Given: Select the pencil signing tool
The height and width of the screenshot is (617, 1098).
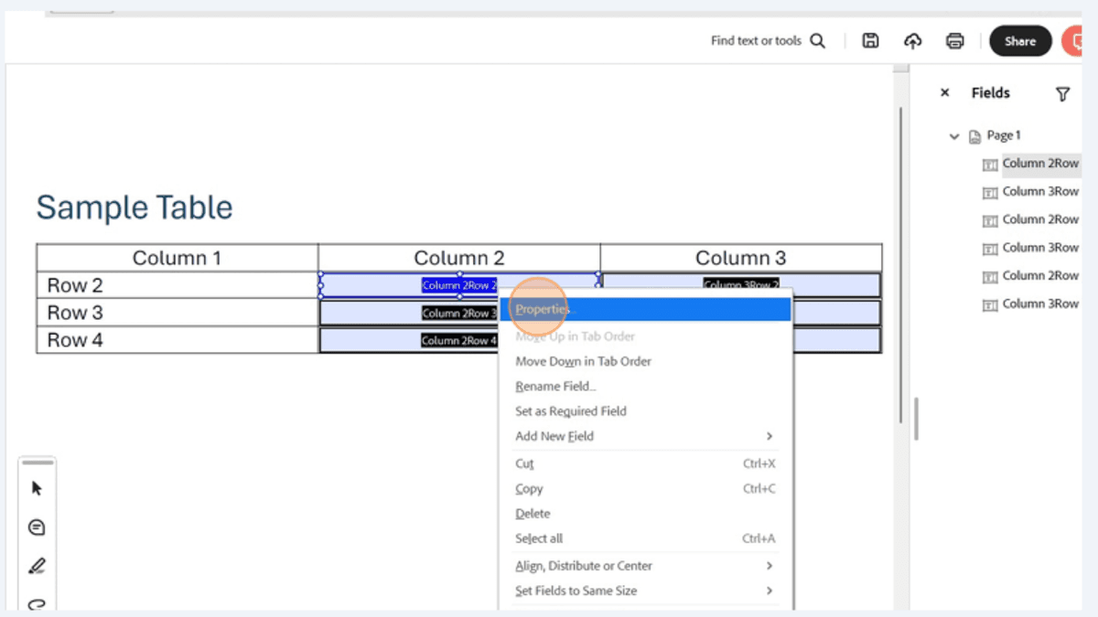Looking at the screenshot, I should tap(37, 565).
